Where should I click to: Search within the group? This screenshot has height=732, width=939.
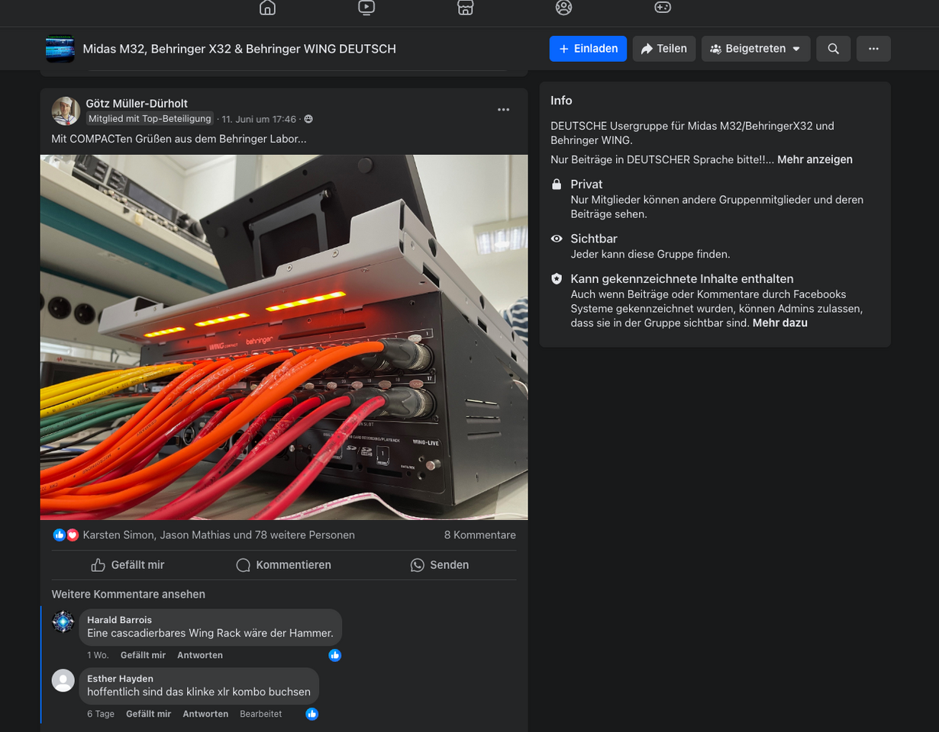(834, 49)
